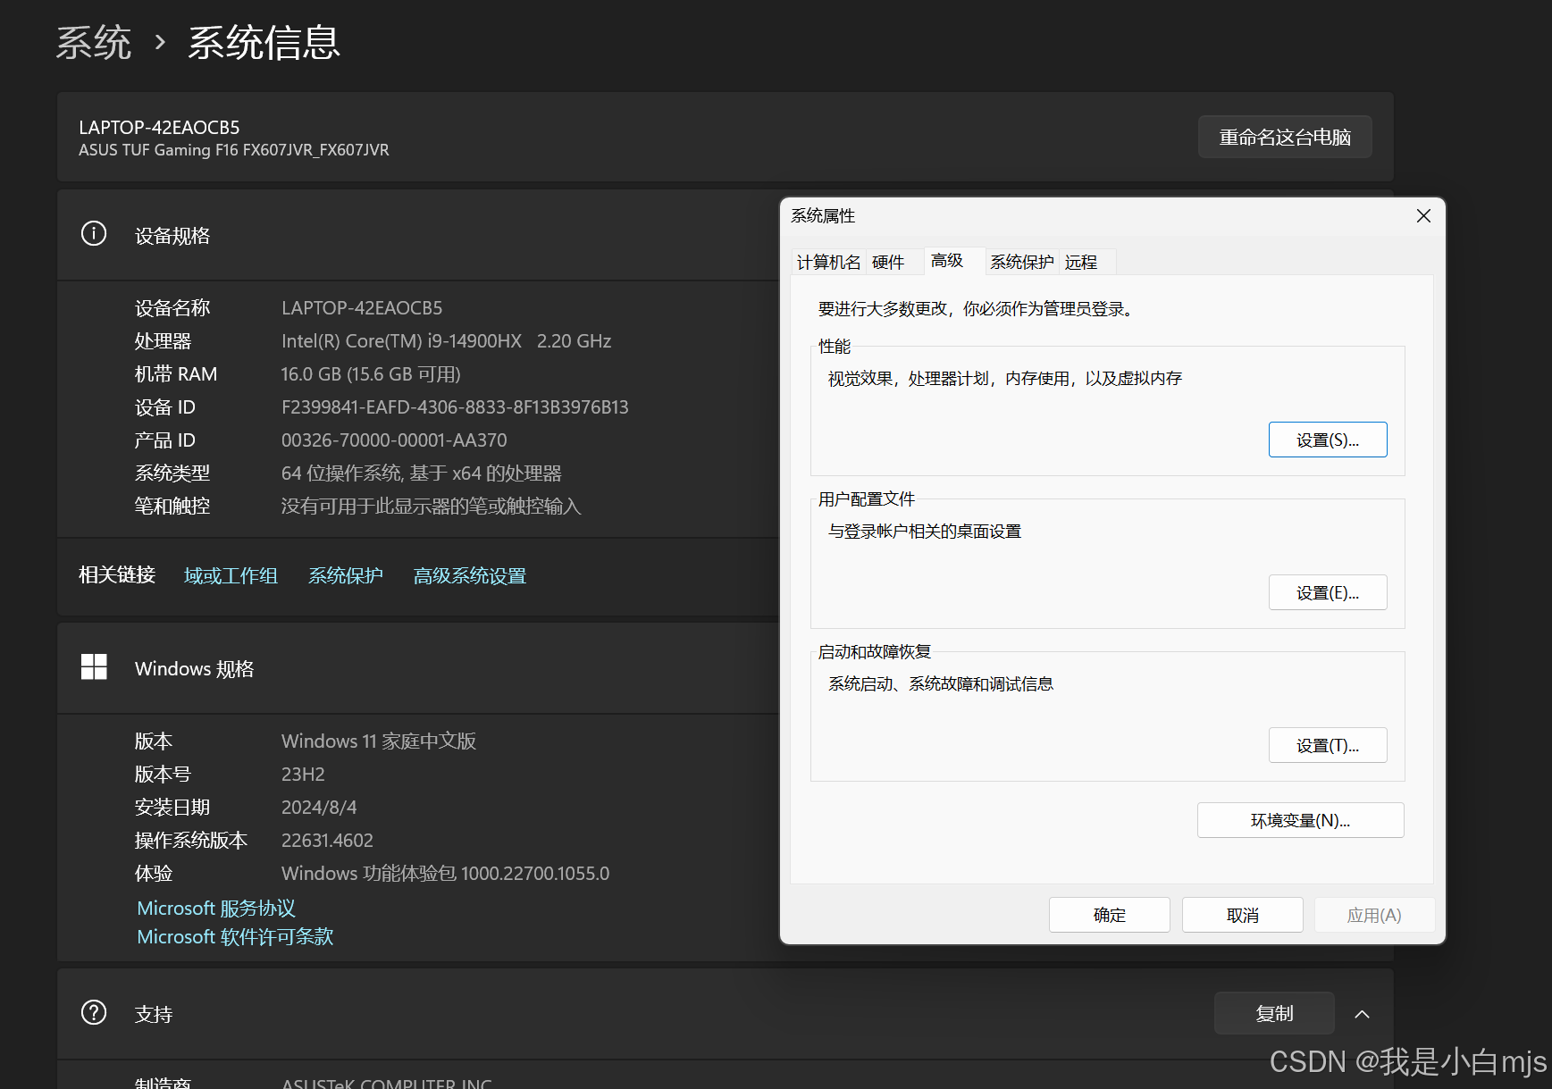Click the breadcrumb chevron after 系统

(160, 42)
